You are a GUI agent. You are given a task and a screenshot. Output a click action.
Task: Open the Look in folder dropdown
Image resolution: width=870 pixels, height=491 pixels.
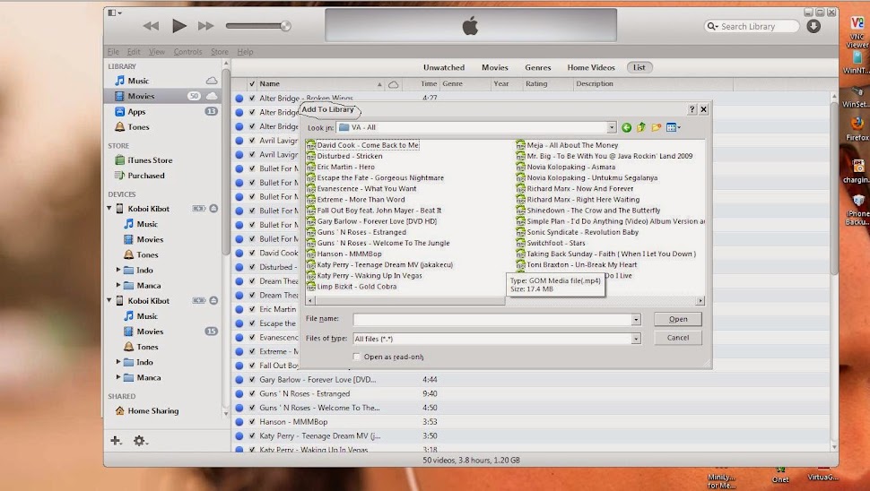click(x=611, y=127)
